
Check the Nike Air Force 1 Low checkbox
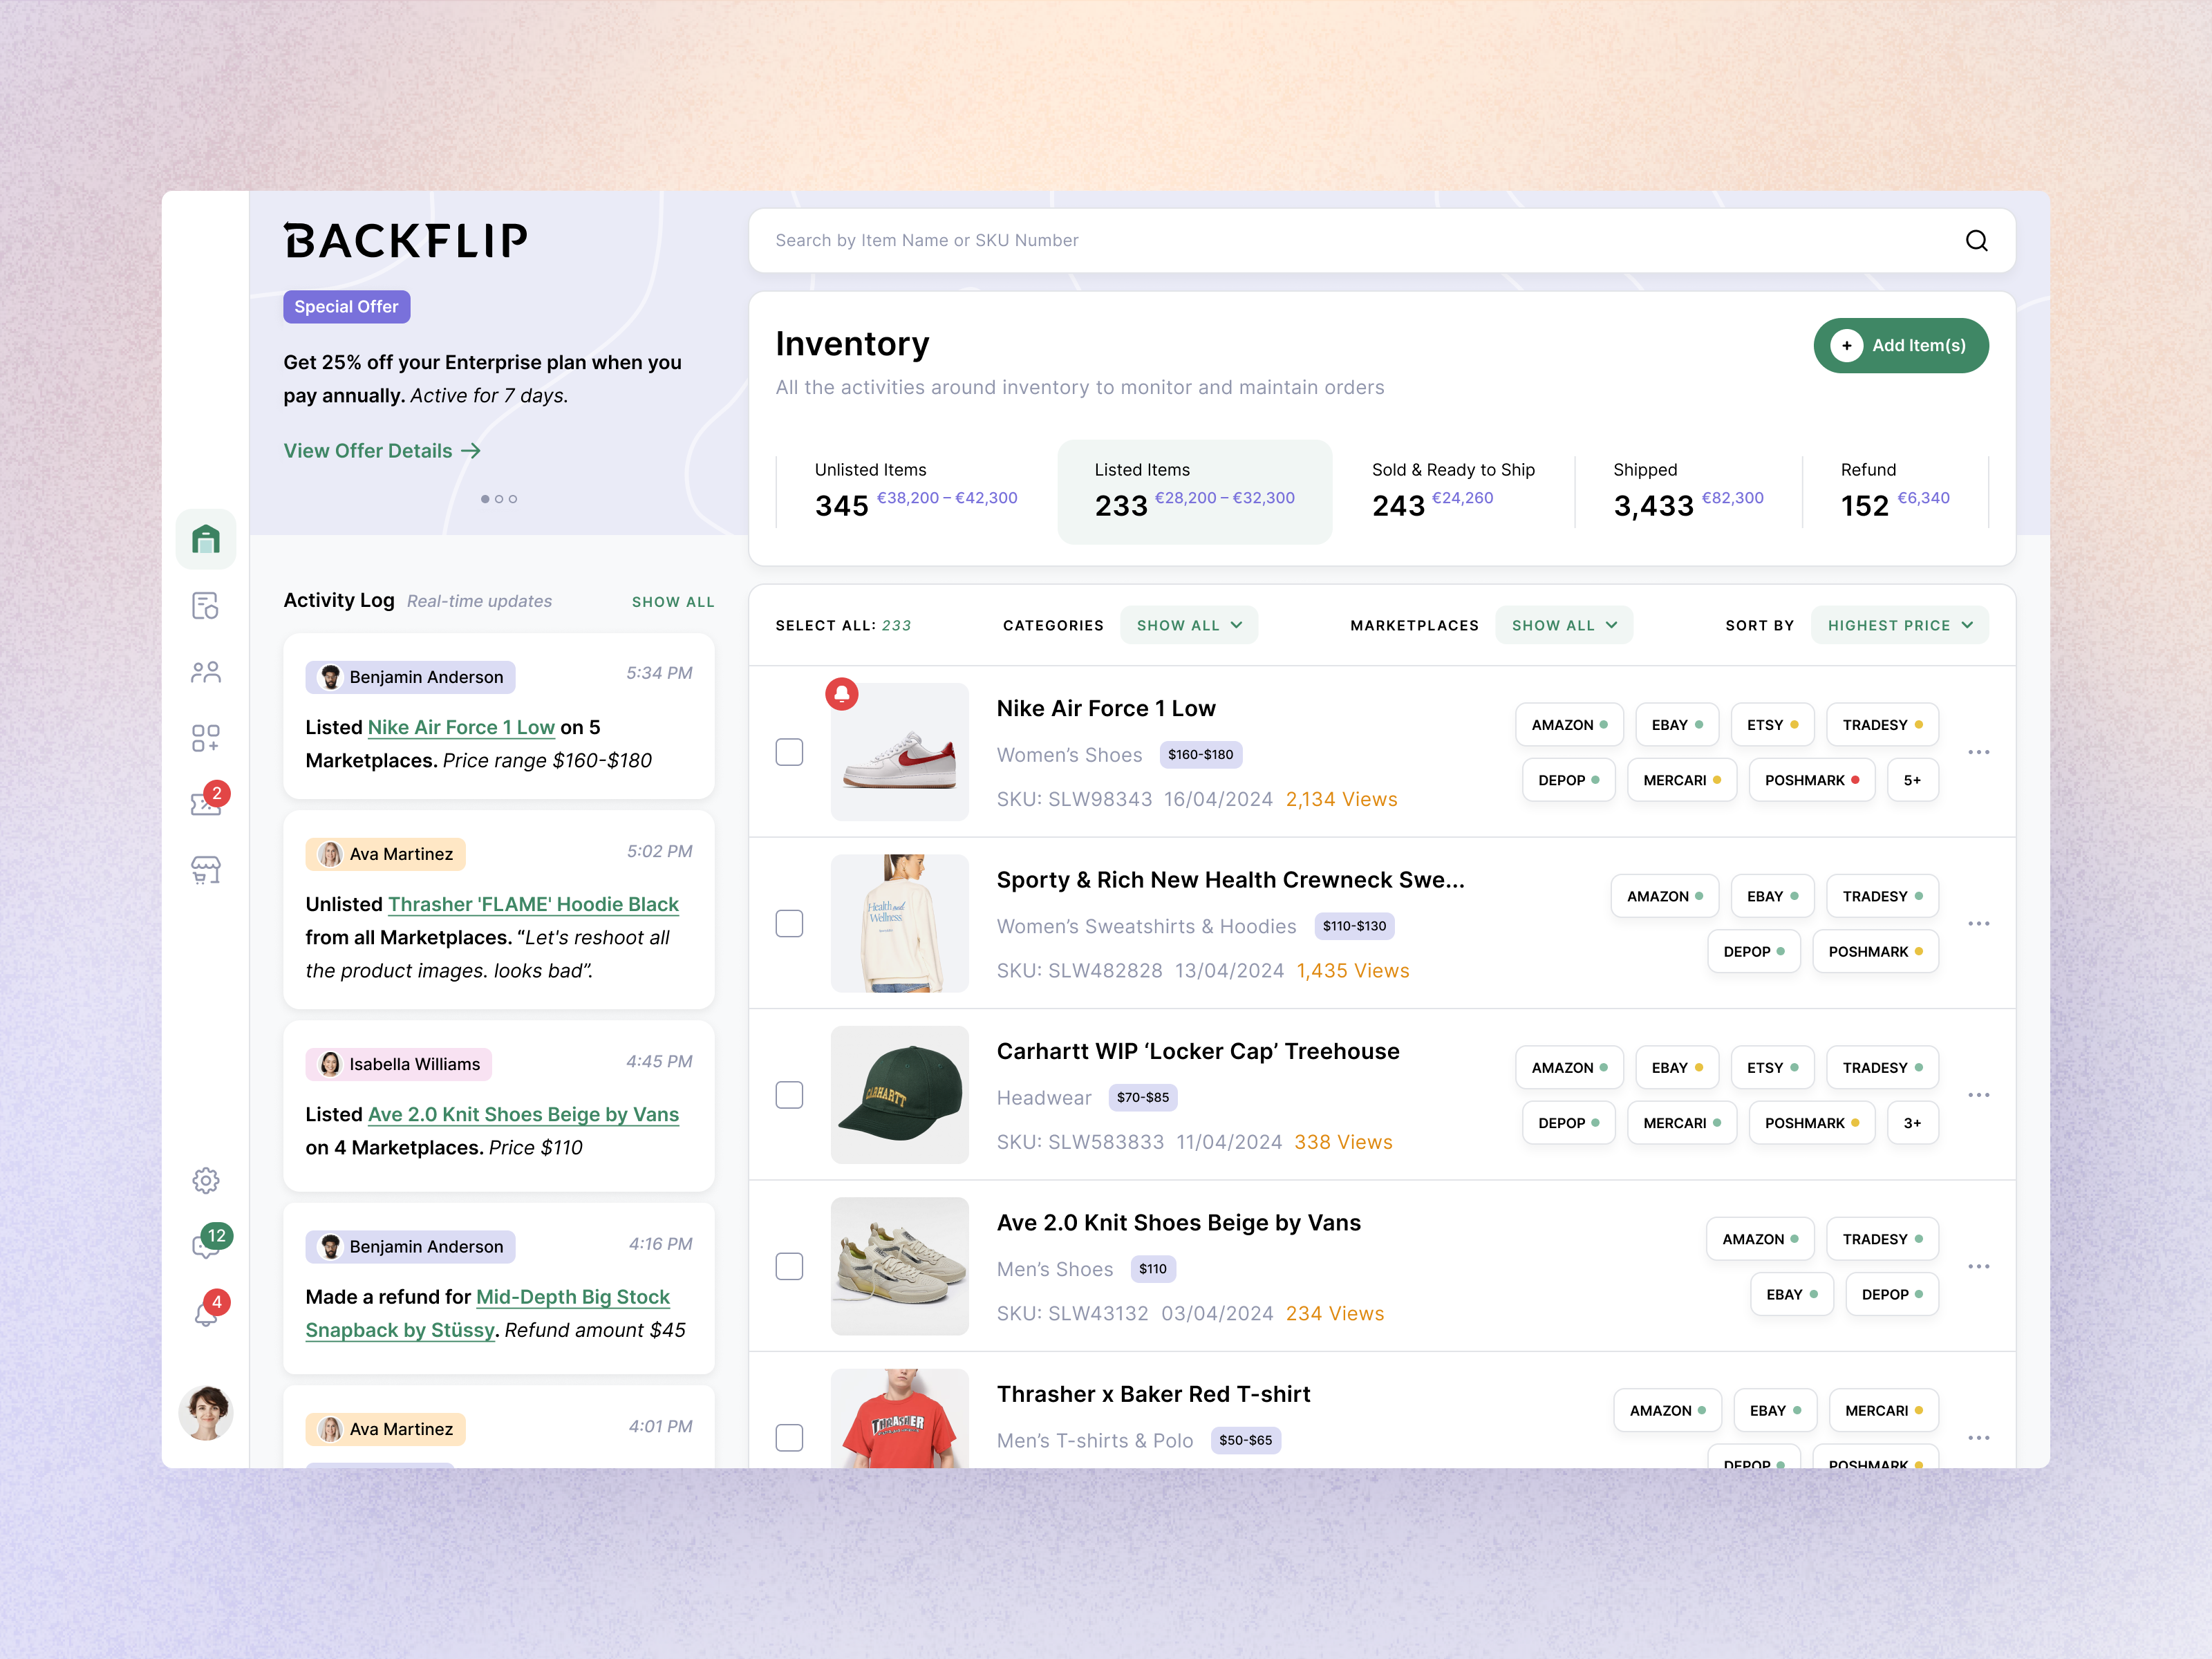point(789,751)
